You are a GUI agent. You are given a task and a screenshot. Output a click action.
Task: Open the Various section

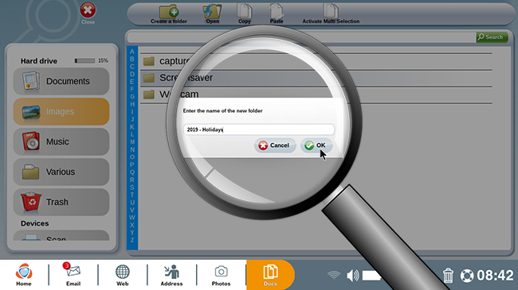pyautogui.click(x=61, y=172)
